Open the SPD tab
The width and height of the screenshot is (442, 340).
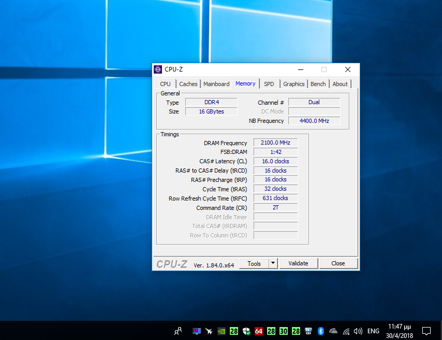[269, 84]
